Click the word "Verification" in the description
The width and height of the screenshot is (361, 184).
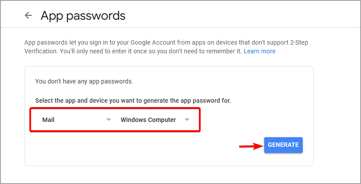click(x=41, y=51)
